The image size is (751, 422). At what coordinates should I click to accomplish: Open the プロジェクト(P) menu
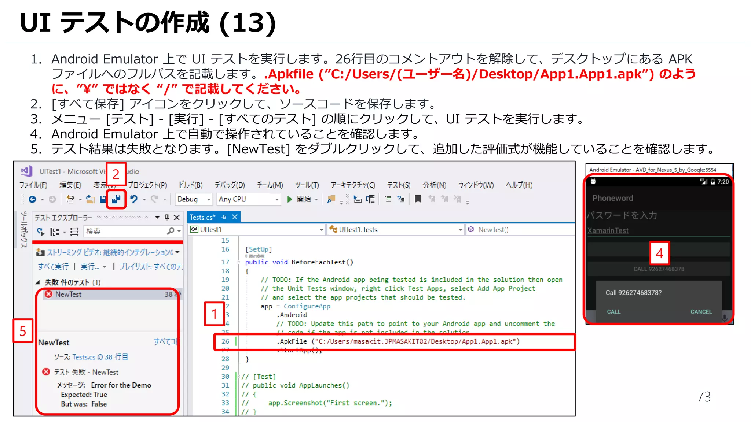(x=147, y=185)
